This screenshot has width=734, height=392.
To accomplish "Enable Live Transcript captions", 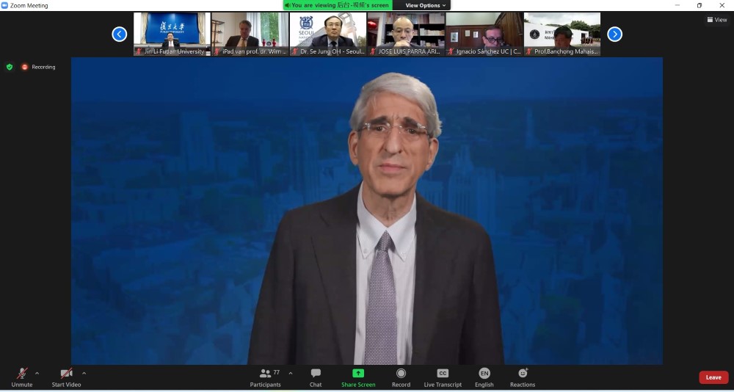I will [443, 374].
